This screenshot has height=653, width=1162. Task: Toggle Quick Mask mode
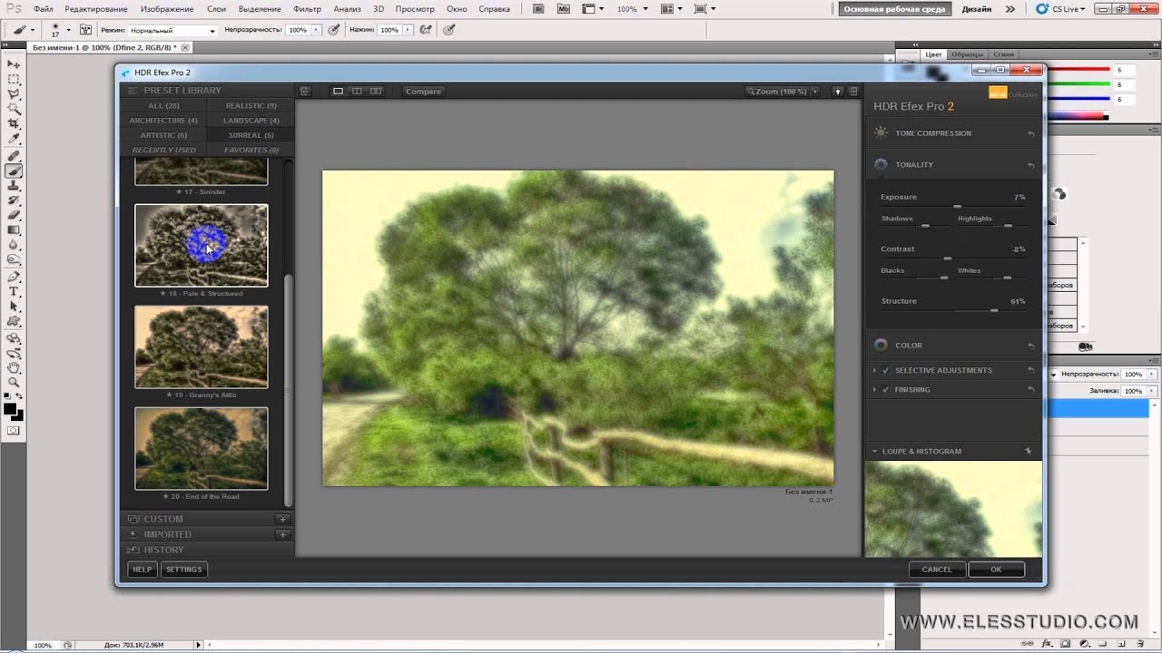coord(14,431)
